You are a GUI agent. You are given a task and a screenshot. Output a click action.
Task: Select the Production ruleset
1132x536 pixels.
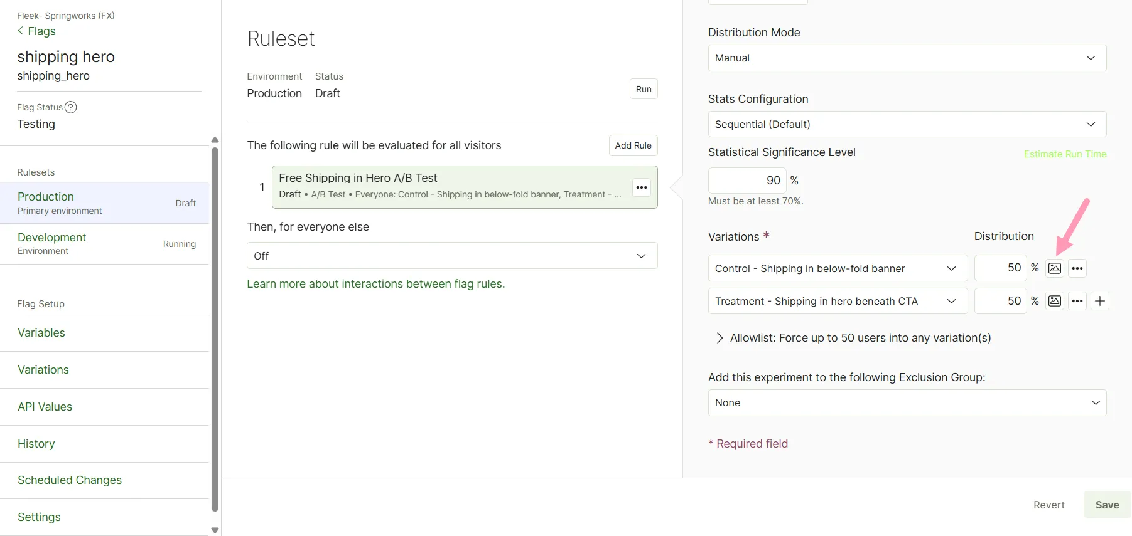(104, 203)
